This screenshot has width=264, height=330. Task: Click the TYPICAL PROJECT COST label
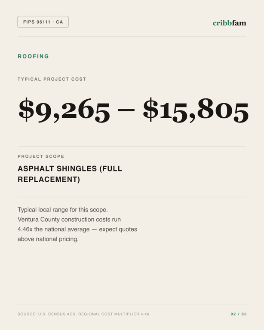point(52,79)
